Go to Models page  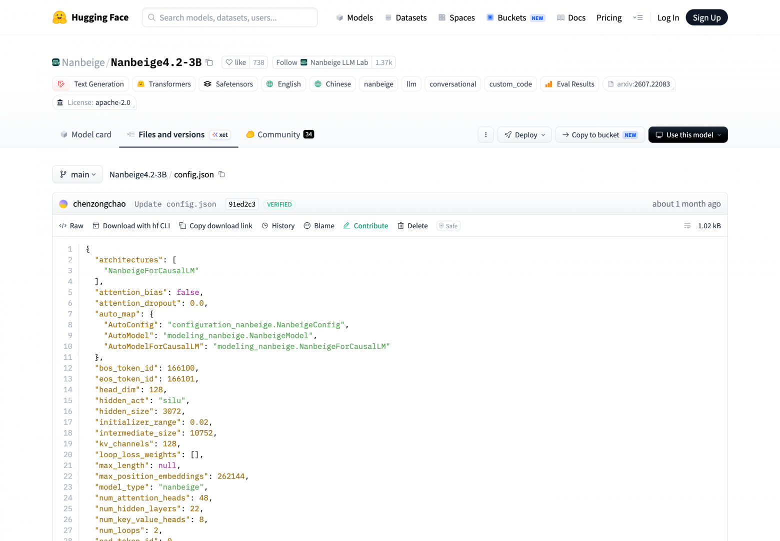[354, 17]
